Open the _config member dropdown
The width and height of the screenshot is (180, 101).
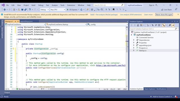click(x=107, y=24)
